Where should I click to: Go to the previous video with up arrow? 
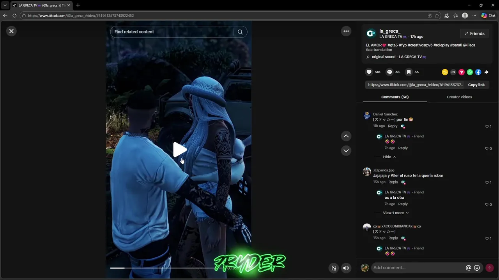click(346, 136)
